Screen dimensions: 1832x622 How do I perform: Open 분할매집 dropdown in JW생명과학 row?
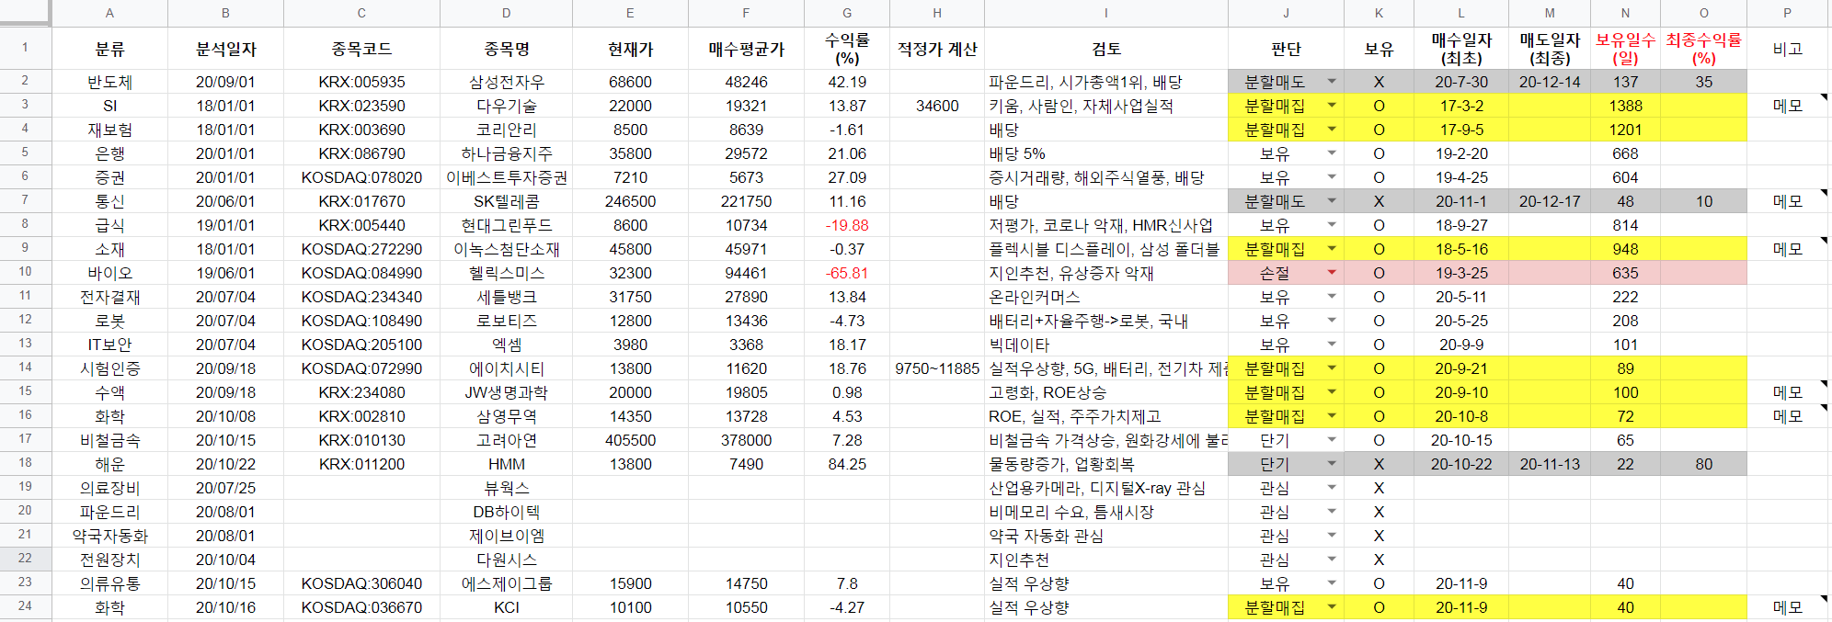(1331, 392)
